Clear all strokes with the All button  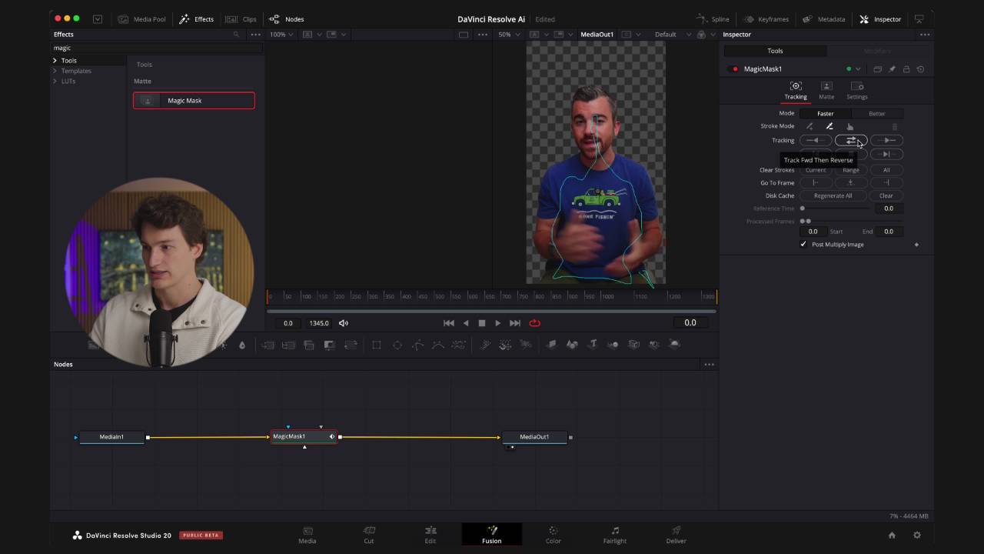point(886,170)
